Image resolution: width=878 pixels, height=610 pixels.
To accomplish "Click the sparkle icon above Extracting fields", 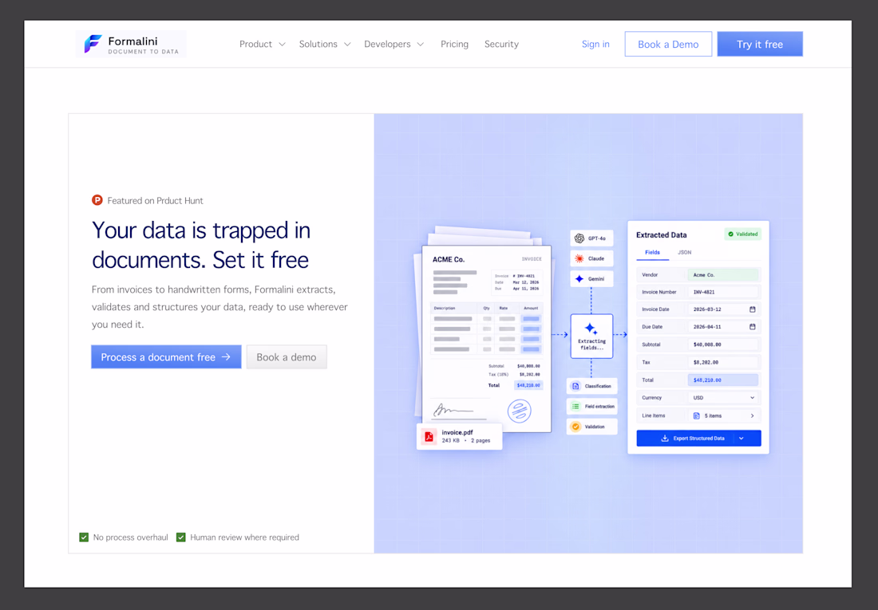I will pos(591,329).
